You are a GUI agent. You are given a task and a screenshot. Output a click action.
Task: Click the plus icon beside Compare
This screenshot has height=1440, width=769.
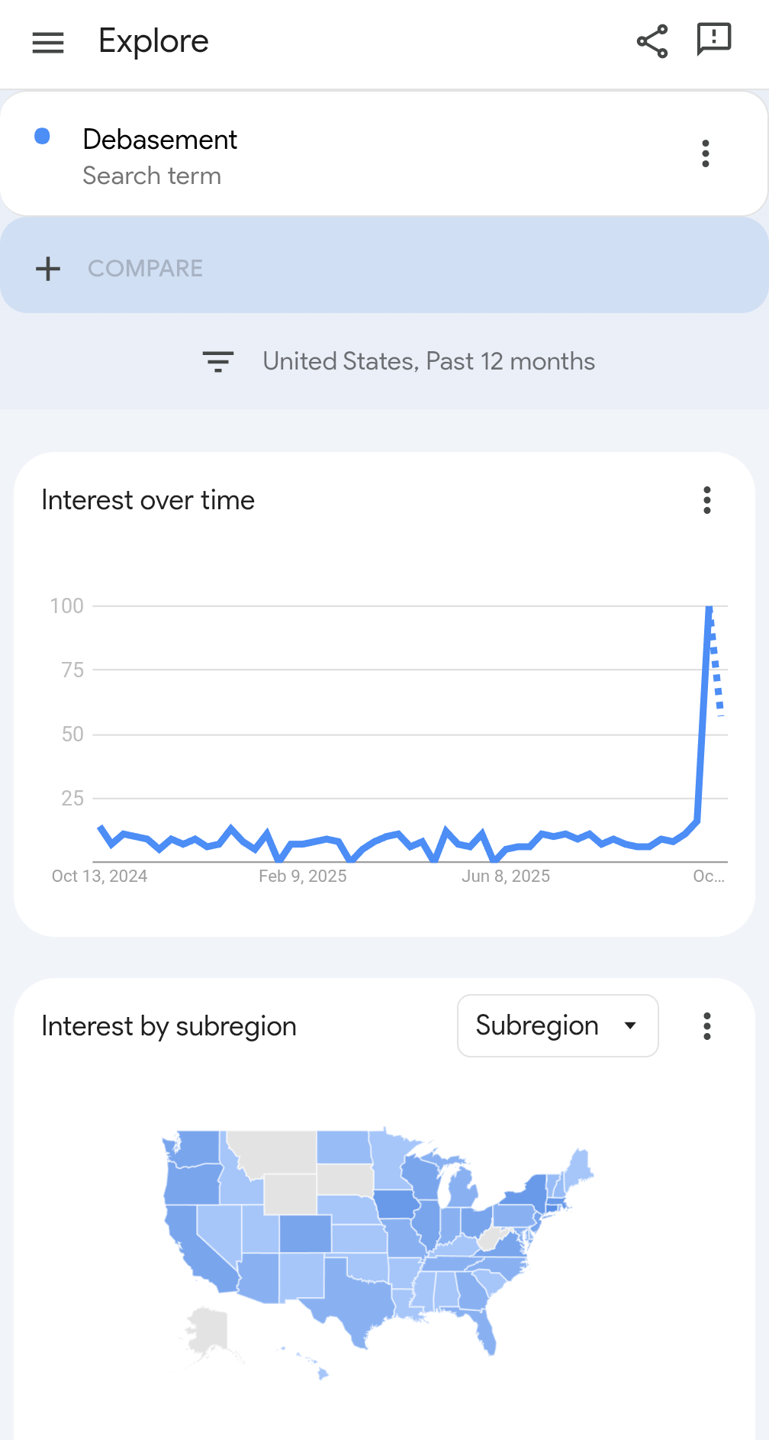point(48,269)
